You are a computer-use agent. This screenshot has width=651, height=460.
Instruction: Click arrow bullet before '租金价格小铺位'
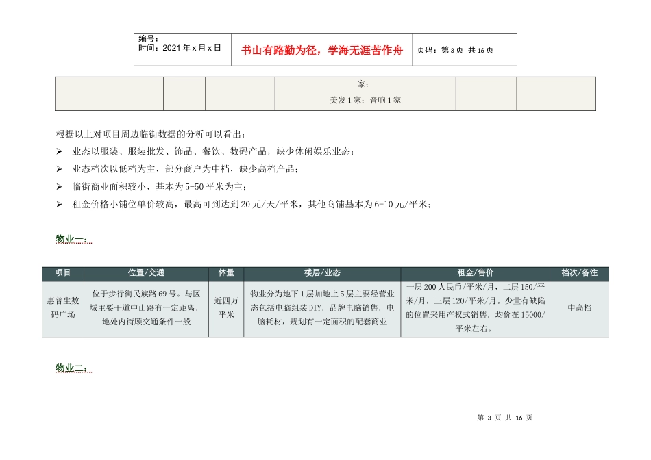(60, 205)
